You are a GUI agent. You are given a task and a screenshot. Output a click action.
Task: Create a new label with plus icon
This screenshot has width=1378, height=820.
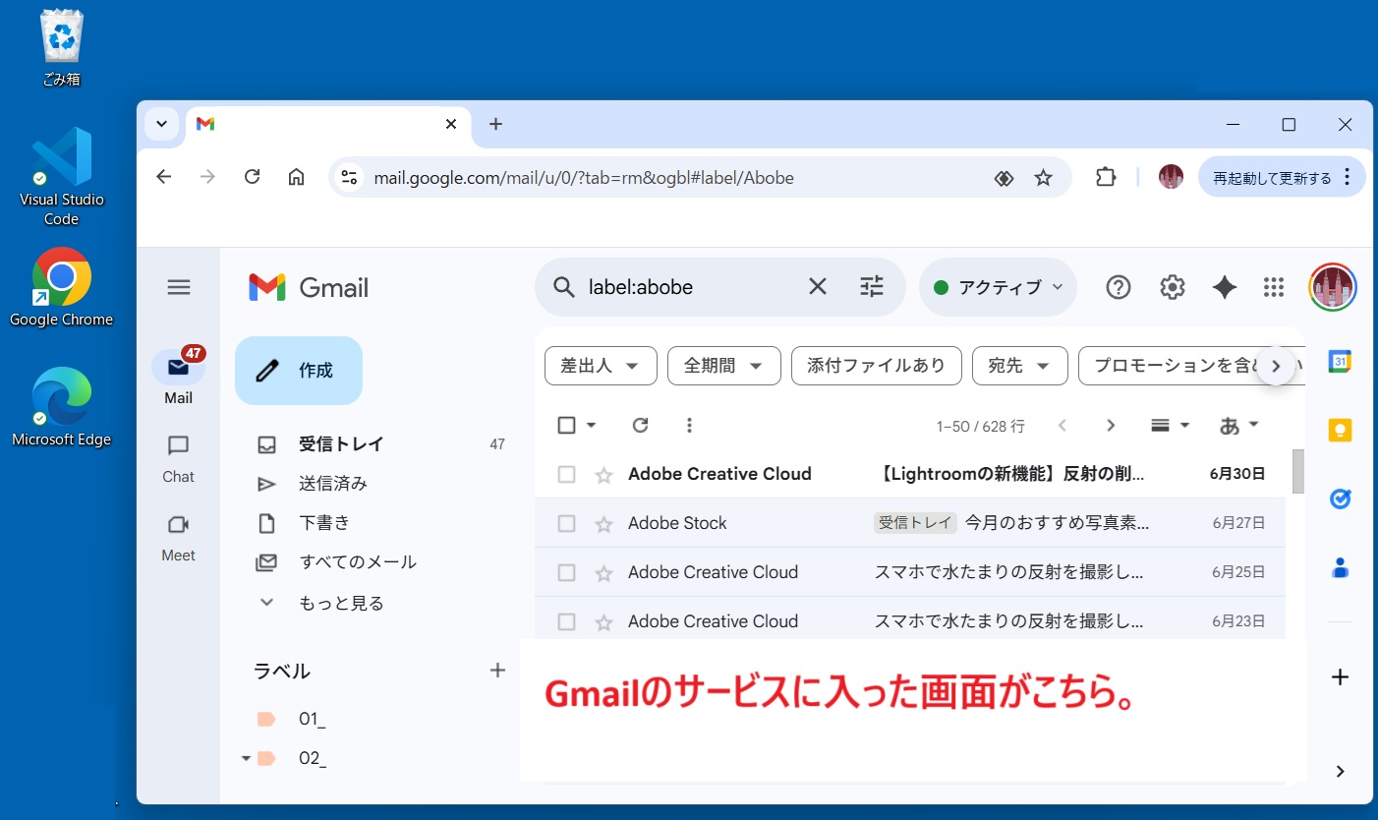pos(497,671)
